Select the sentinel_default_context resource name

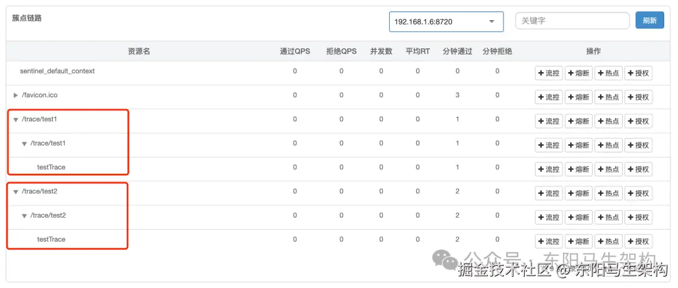57,72
